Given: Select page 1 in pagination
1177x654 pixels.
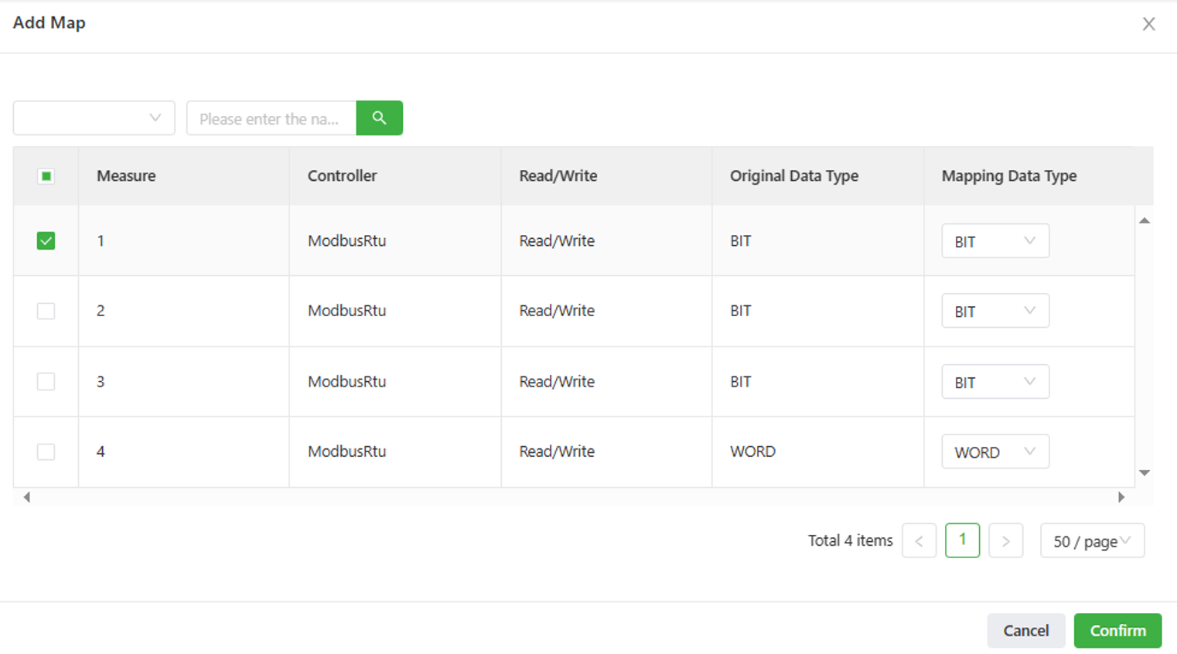Looking at the screenshot, I should coord(962,540).
